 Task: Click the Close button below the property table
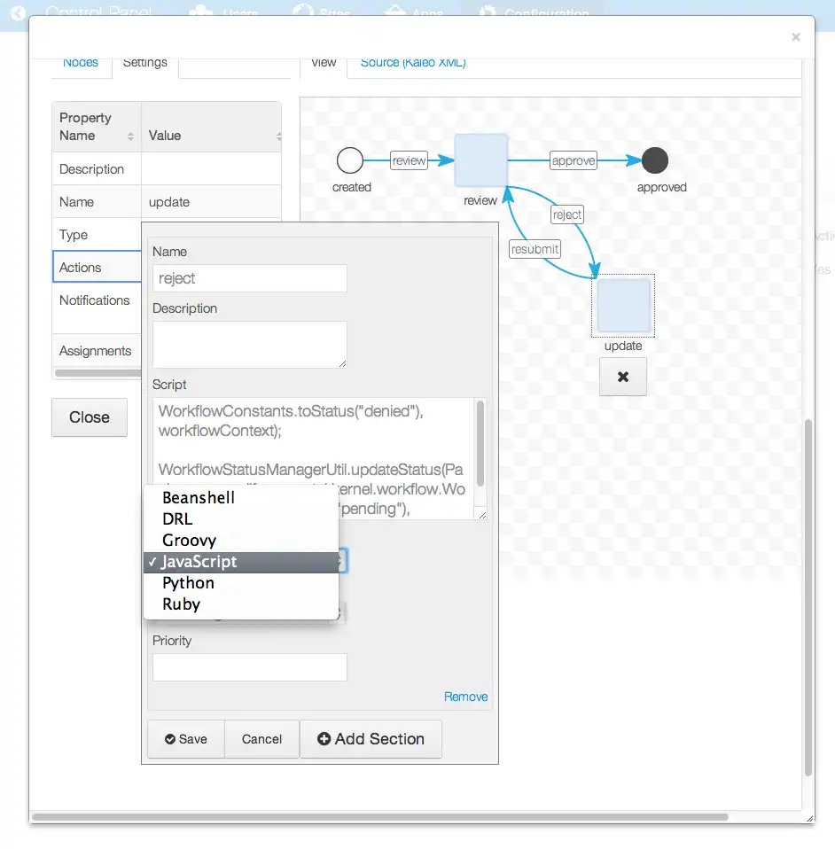click(89, 417)
